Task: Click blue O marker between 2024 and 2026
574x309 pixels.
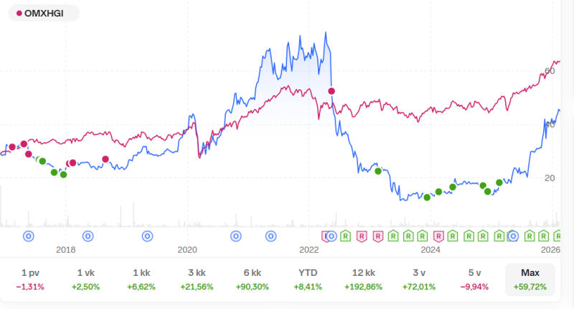Action: [513, 236]
